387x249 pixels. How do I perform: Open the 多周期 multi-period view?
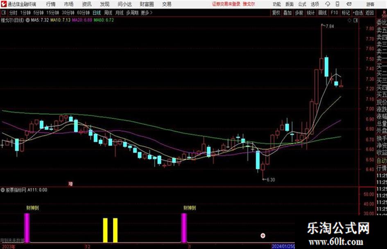click(x=132, y=13)
